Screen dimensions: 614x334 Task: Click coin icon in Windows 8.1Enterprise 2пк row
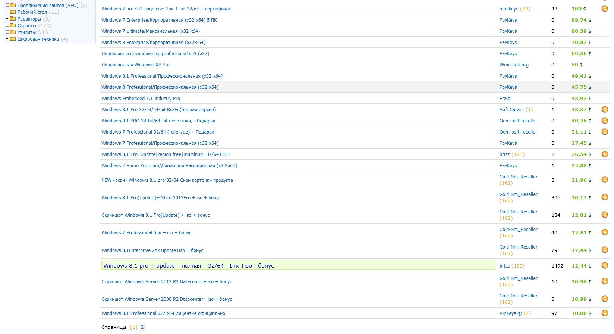(605, 250)
